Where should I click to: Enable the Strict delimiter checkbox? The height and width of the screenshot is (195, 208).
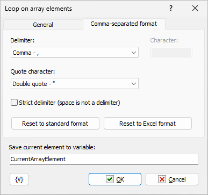[x=14, y=103]
